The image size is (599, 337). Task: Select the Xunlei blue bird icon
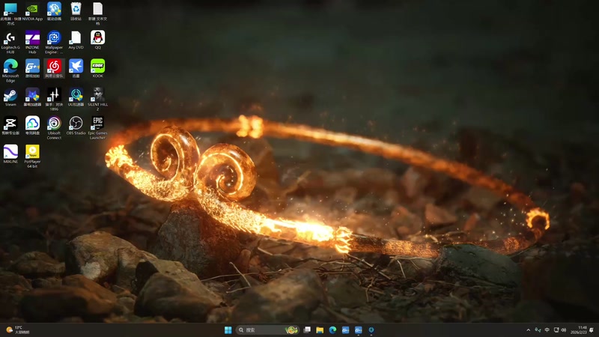point(76,69)
